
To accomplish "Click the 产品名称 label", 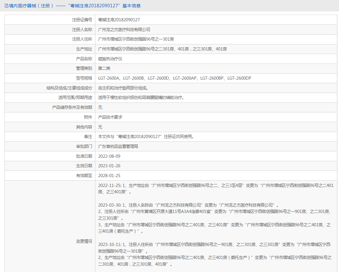I will click(x=84, y=59).
